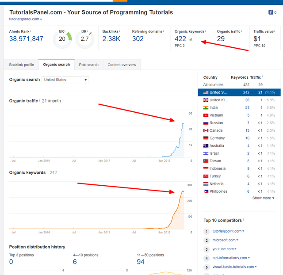Open the Content overview tab
The height and width of the screenshot is (275, 283).
pyautogui.click(x=122, y=65)
